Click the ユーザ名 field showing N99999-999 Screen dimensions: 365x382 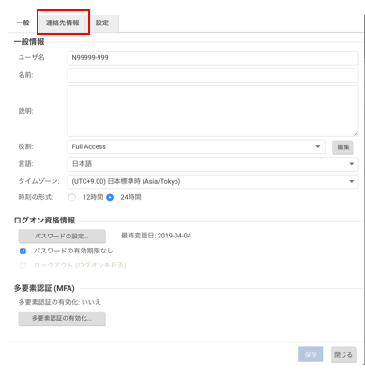(x=213, y=58)
